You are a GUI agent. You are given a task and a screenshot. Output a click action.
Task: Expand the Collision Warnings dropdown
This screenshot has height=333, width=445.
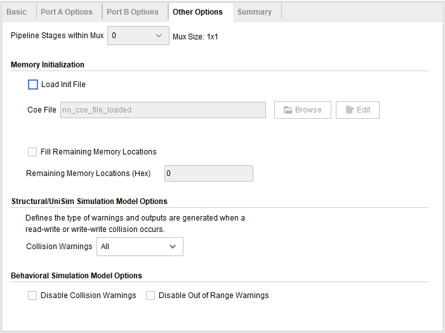coord(140,247)
